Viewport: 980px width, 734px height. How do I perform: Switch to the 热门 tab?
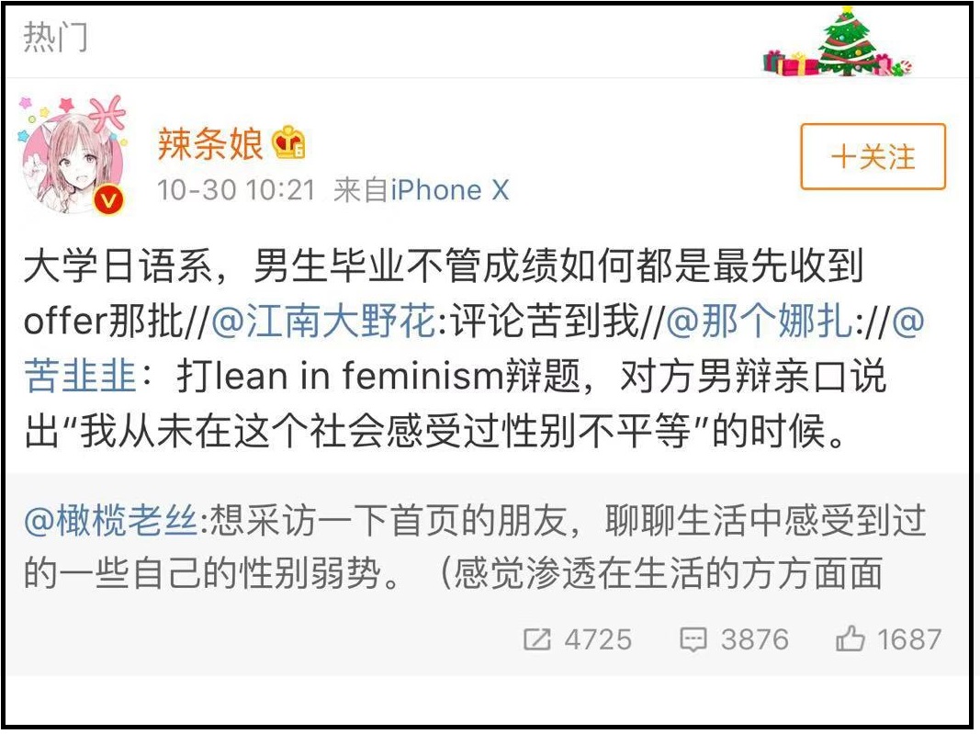(x=55, y=38)
